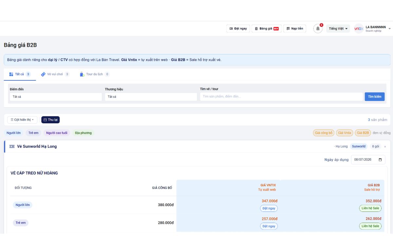Click Đặt ngay for Người lớn 347.000đ
The width and height of the screenshot is (393, 246).
tap(269, 208)
